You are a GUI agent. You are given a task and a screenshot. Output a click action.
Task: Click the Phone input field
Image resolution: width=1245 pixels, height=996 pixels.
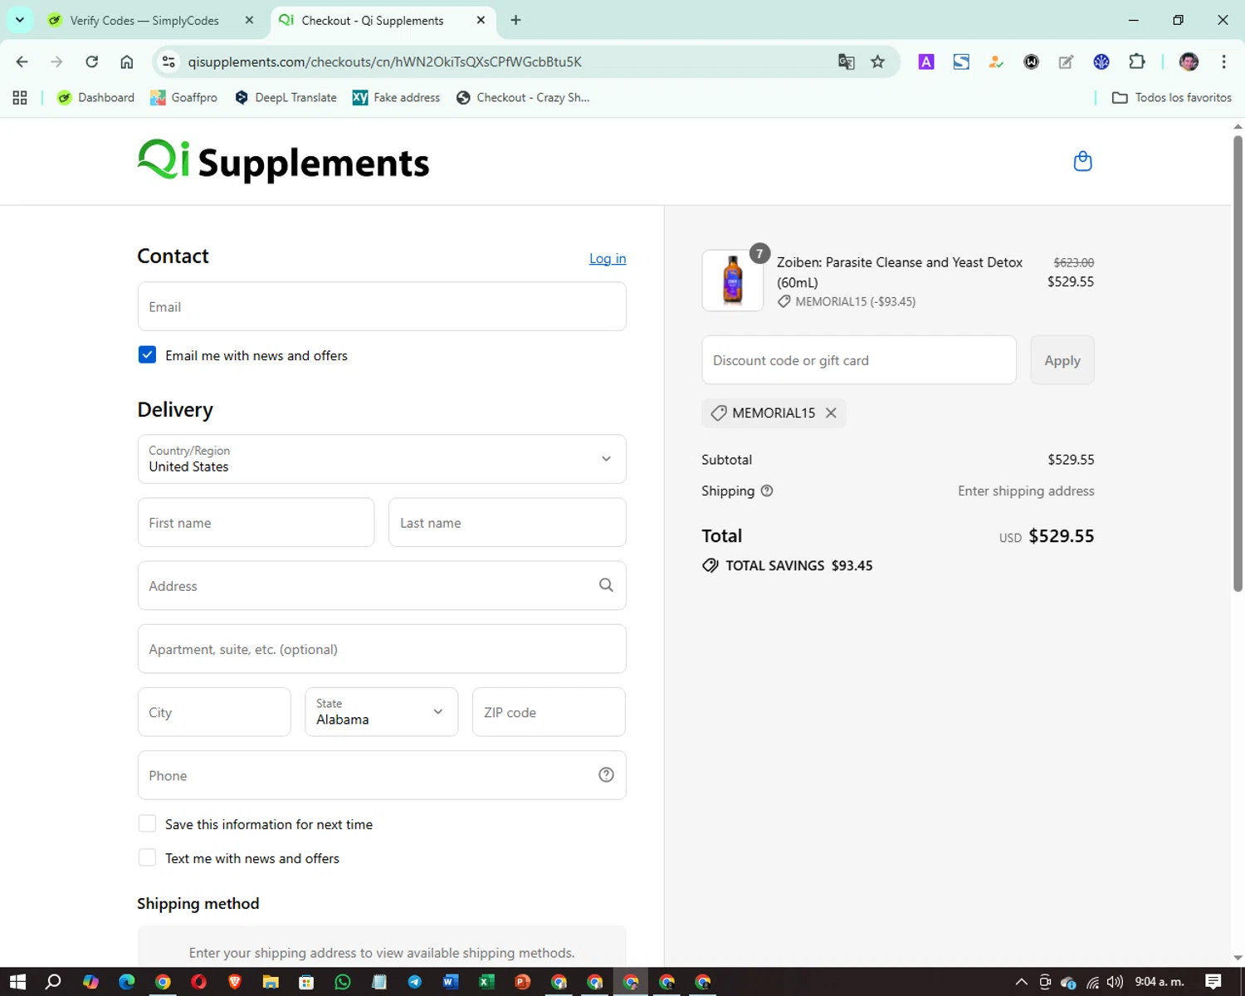tap(382, 774)
